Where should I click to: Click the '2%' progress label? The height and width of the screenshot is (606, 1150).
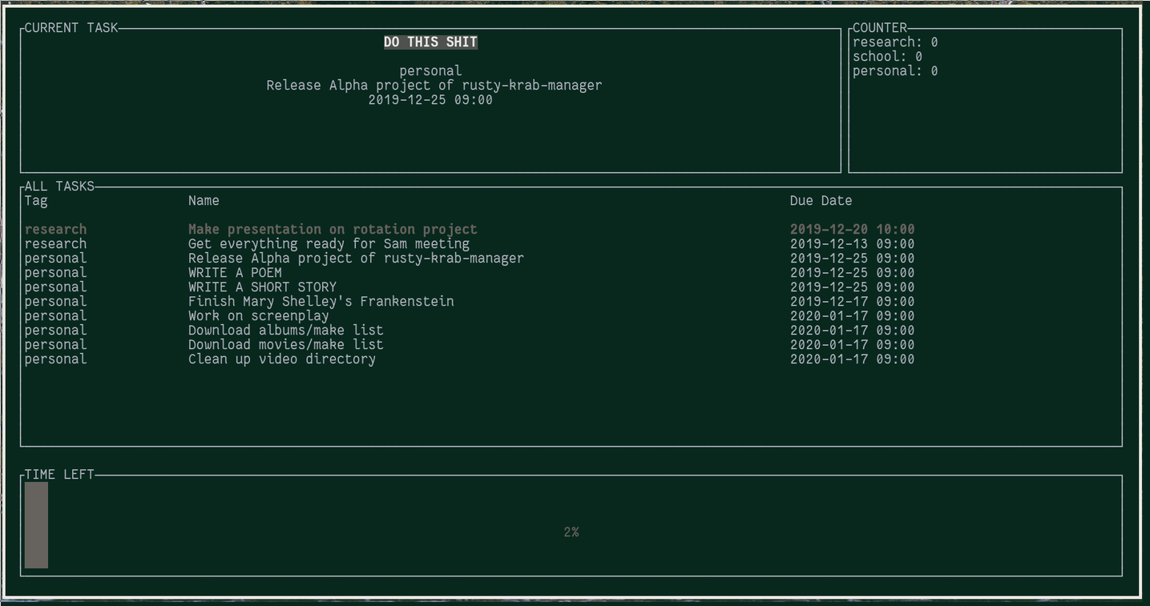coord(571,532)
